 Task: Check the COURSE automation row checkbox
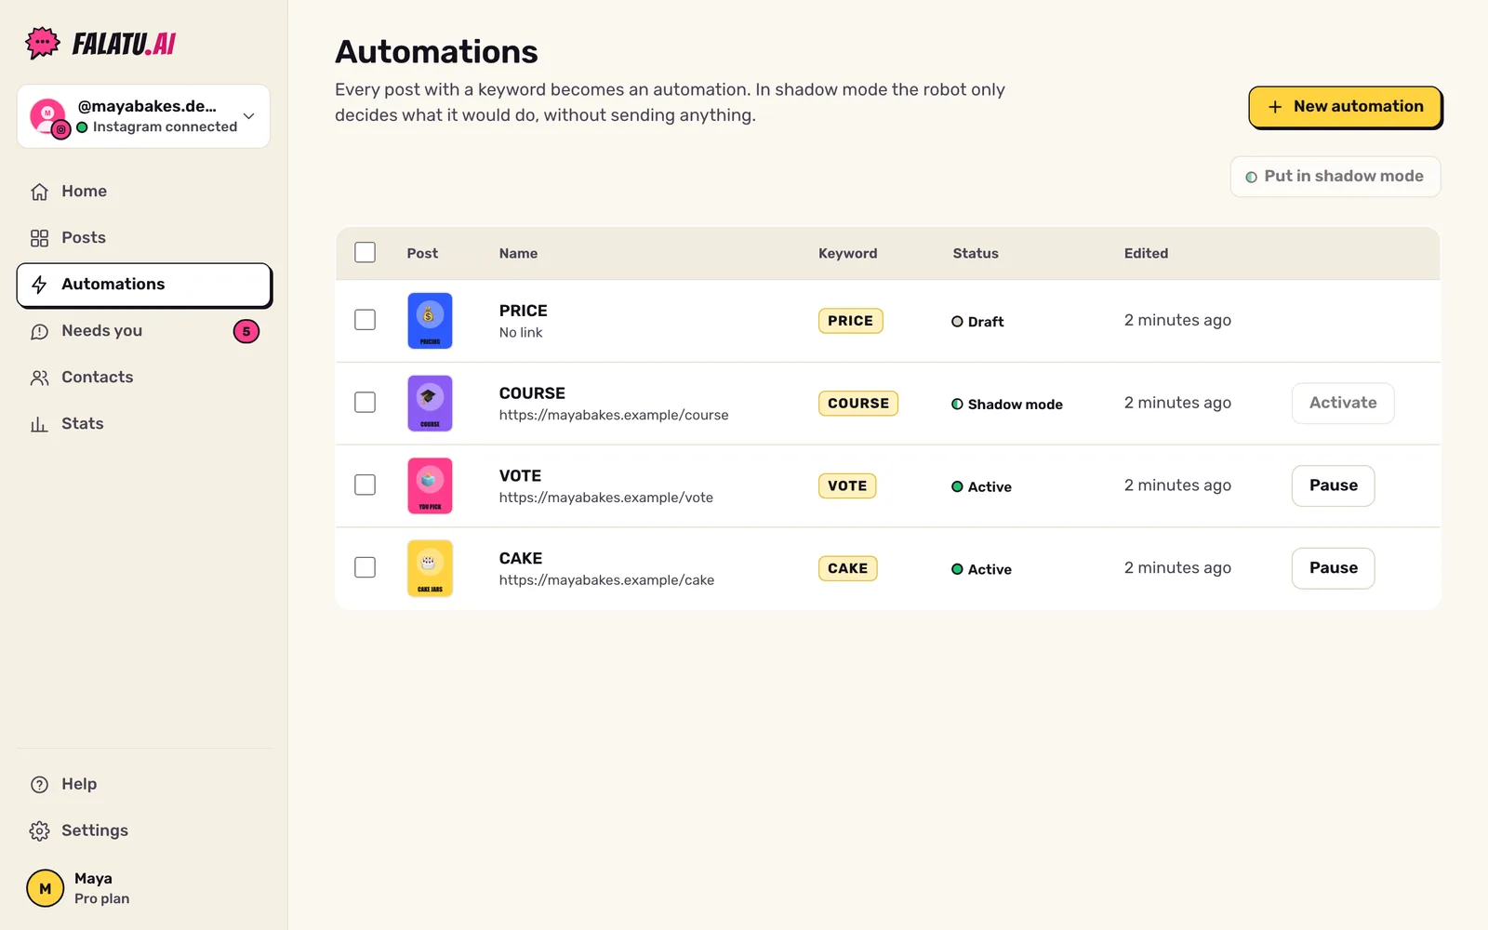365,402
